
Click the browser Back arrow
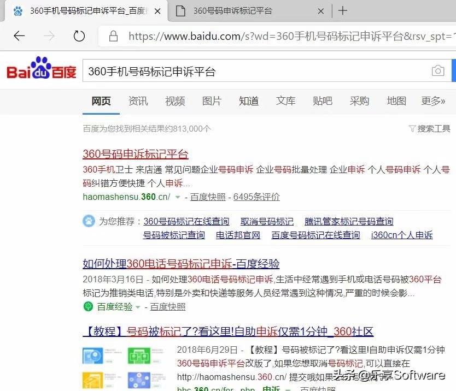[x=19, y=35]
